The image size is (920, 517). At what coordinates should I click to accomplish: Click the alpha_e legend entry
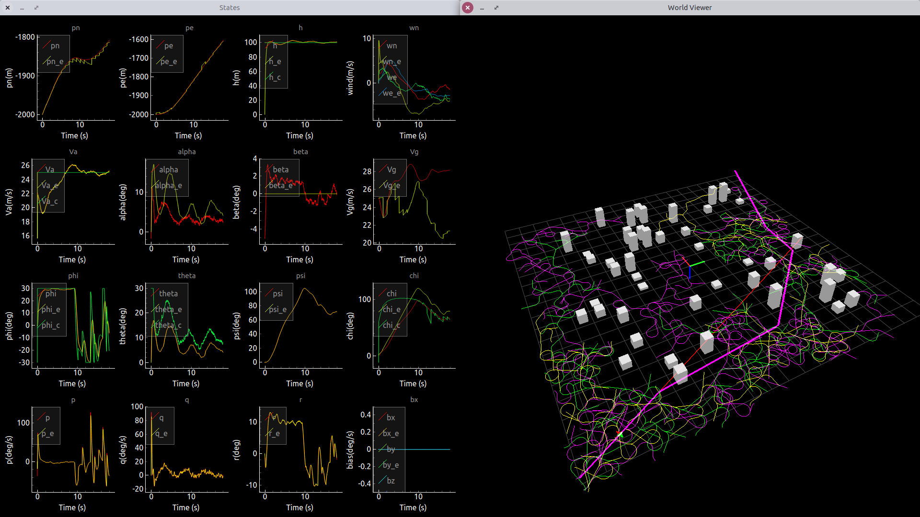[168, 185]
